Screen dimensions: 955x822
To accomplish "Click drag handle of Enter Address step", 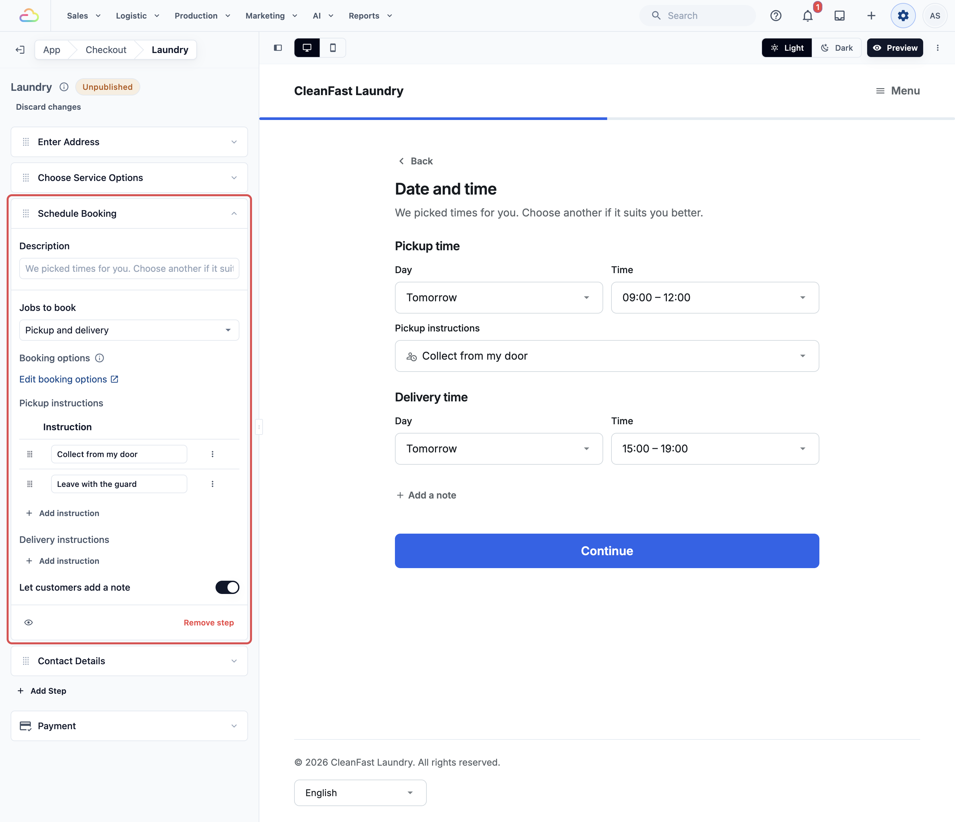I will point(26,142).
